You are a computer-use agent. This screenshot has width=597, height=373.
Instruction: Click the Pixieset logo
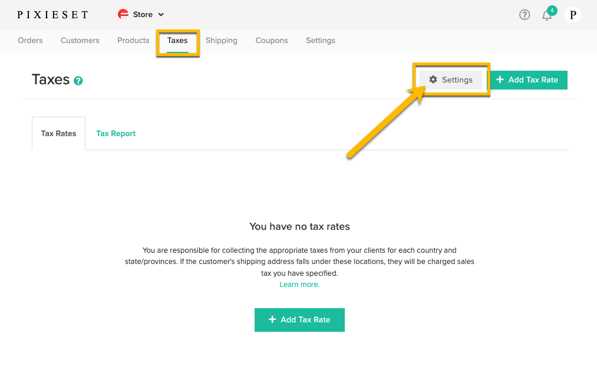pos(52,15)
